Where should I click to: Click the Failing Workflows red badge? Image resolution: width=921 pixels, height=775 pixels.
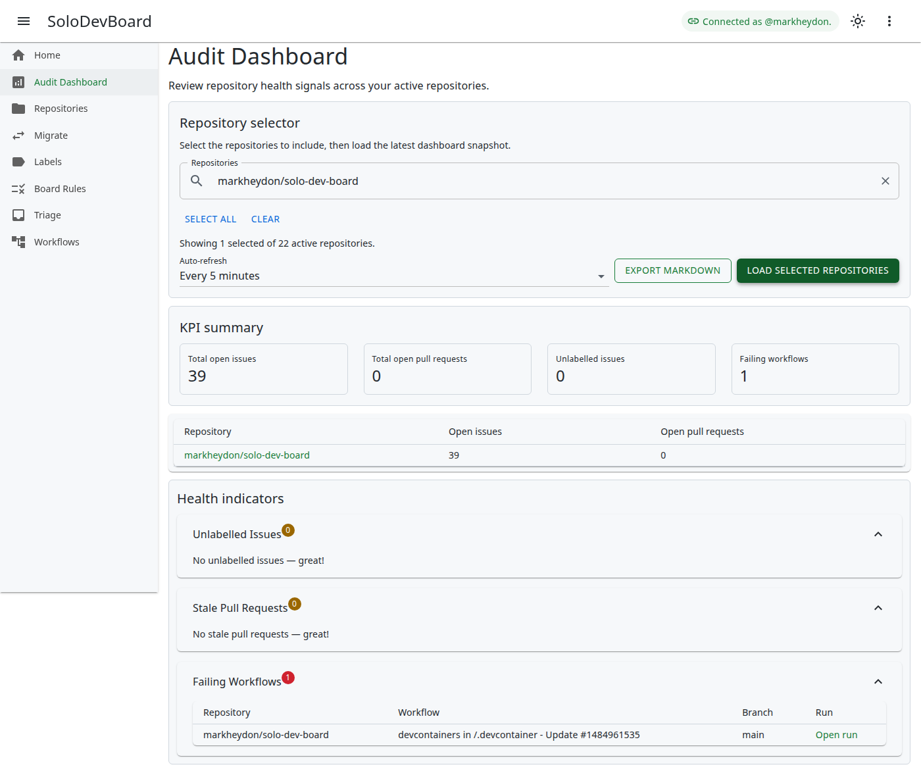click(288, 678)
